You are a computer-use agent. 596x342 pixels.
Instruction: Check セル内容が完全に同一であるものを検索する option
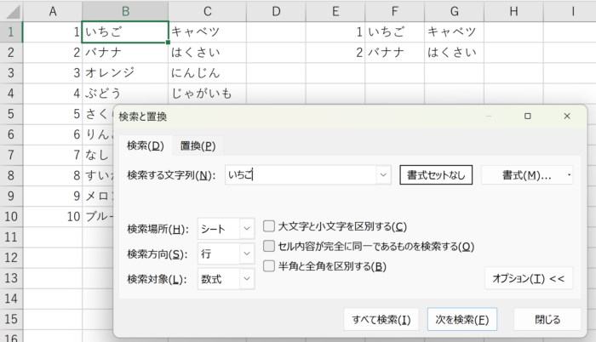pyautogui.click(x=269, y=246)
